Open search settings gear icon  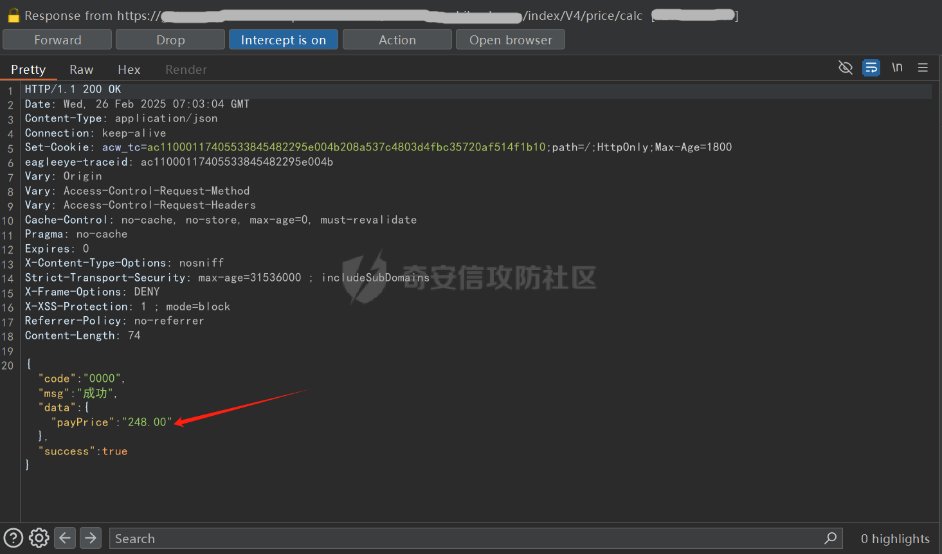point(39,538)
